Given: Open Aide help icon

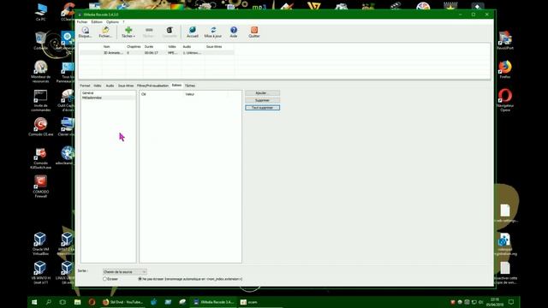Looking at the screenshot, I should [x=234, y=32].
